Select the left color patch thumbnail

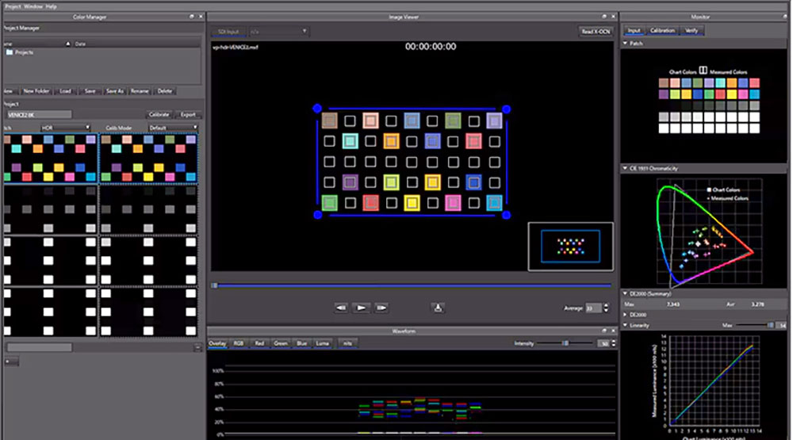pyautogui.click(x=50, y=158)
